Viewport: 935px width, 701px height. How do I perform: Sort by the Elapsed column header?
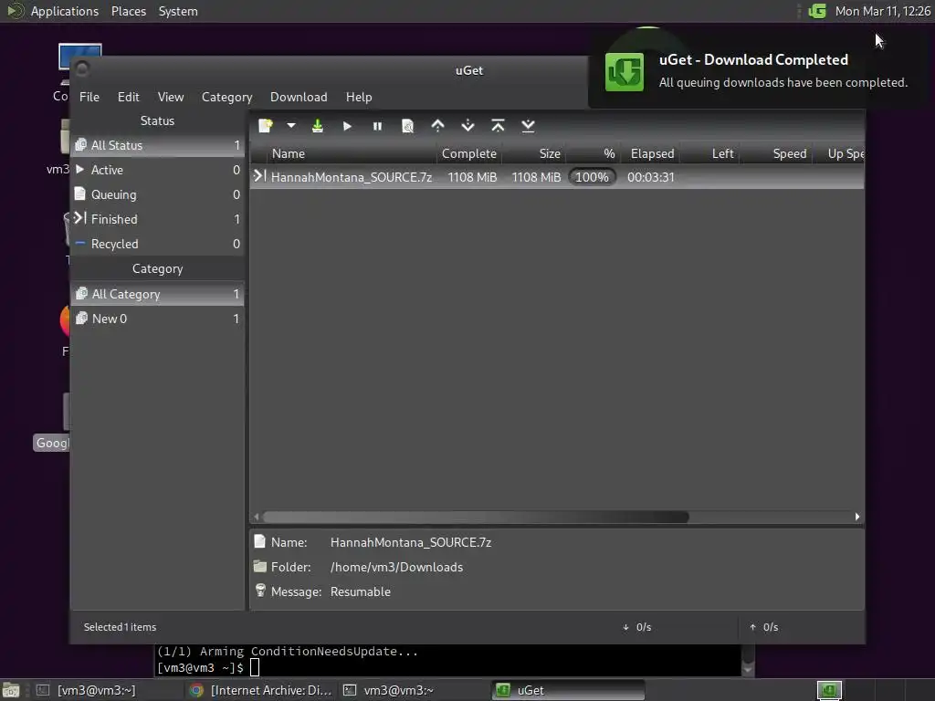[650, 153]
